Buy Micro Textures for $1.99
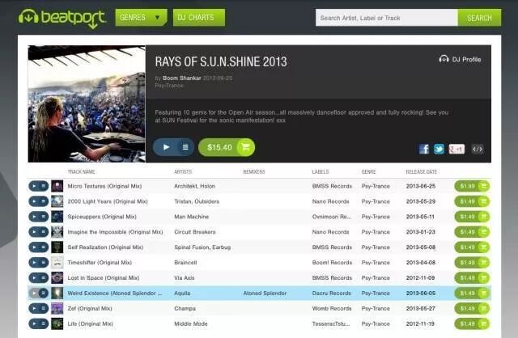 click(472, 186)
